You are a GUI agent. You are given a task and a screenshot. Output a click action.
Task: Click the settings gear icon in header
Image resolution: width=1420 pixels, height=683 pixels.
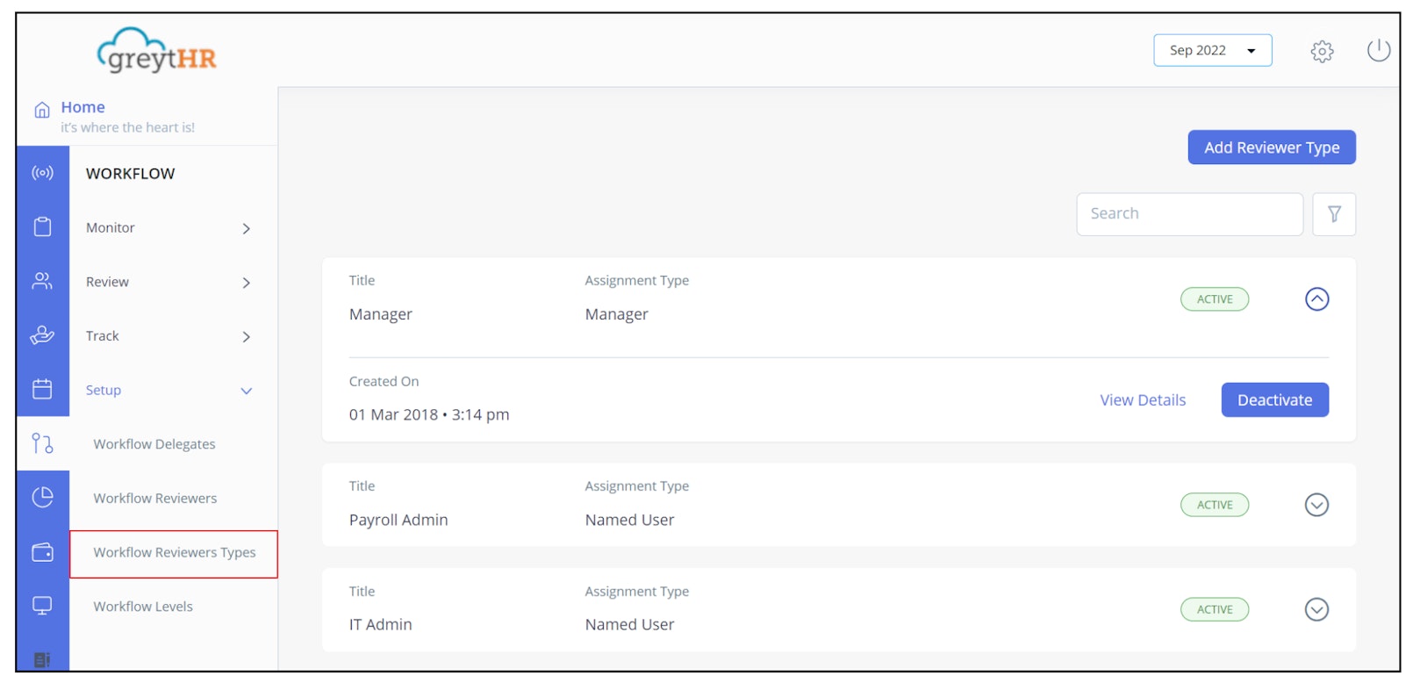click(x=1320, y=51)
